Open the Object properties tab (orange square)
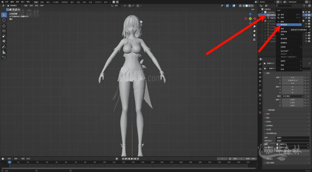The width and height of the screenshot is (312, 172). tap(260, 95)
